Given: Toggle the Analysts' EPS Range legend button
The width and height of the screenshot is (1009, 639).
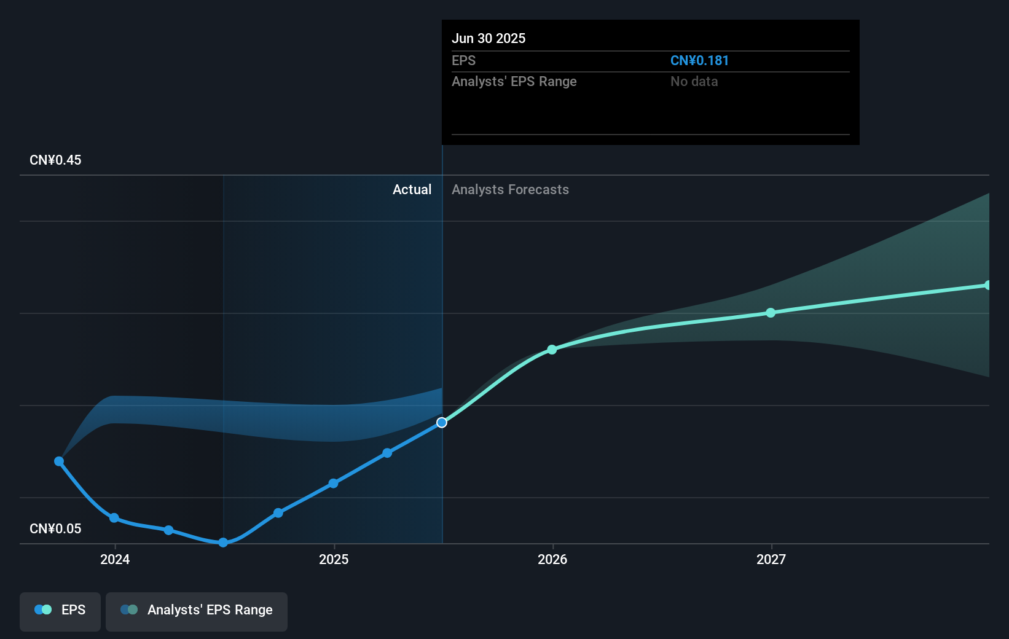Looking at the screenshot, I should pos(197,611).
